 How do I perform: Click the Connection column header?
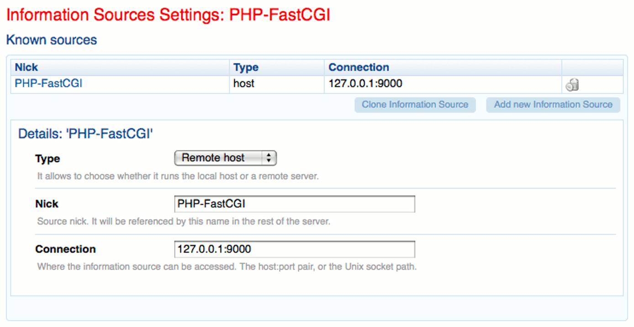click(359, 67)
